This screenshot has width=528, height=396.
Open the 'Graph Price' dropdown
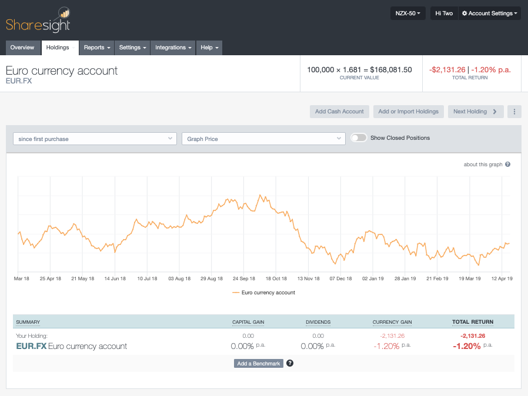tap(263, 138)
